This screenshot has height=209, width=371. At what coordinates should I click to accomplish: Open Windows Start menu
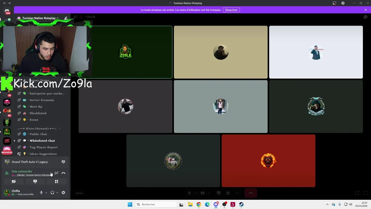130,204
